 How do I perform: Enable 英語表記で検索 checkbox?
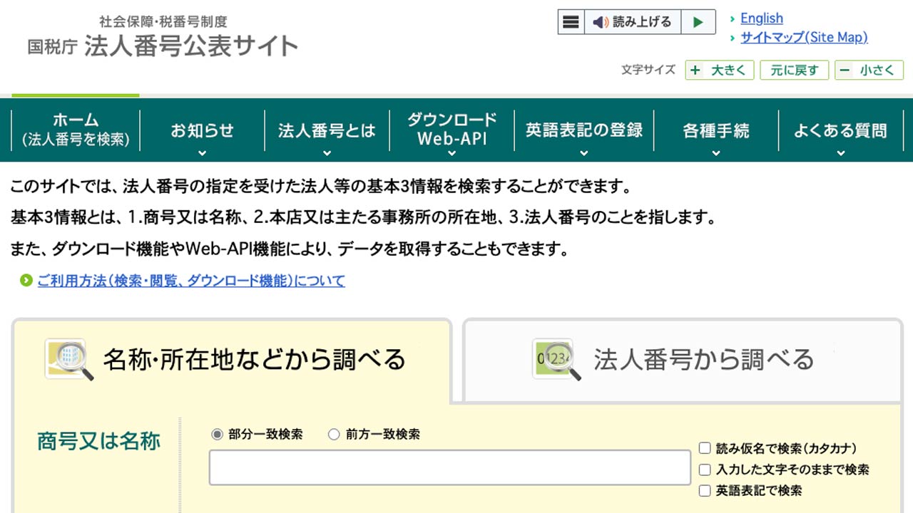705,490
